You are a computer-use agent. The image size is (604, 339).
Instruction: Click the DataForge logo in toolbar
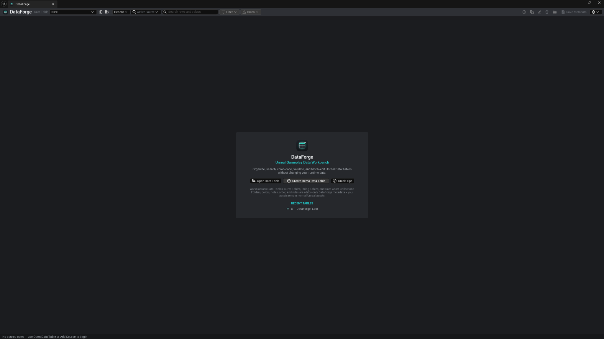5,12
